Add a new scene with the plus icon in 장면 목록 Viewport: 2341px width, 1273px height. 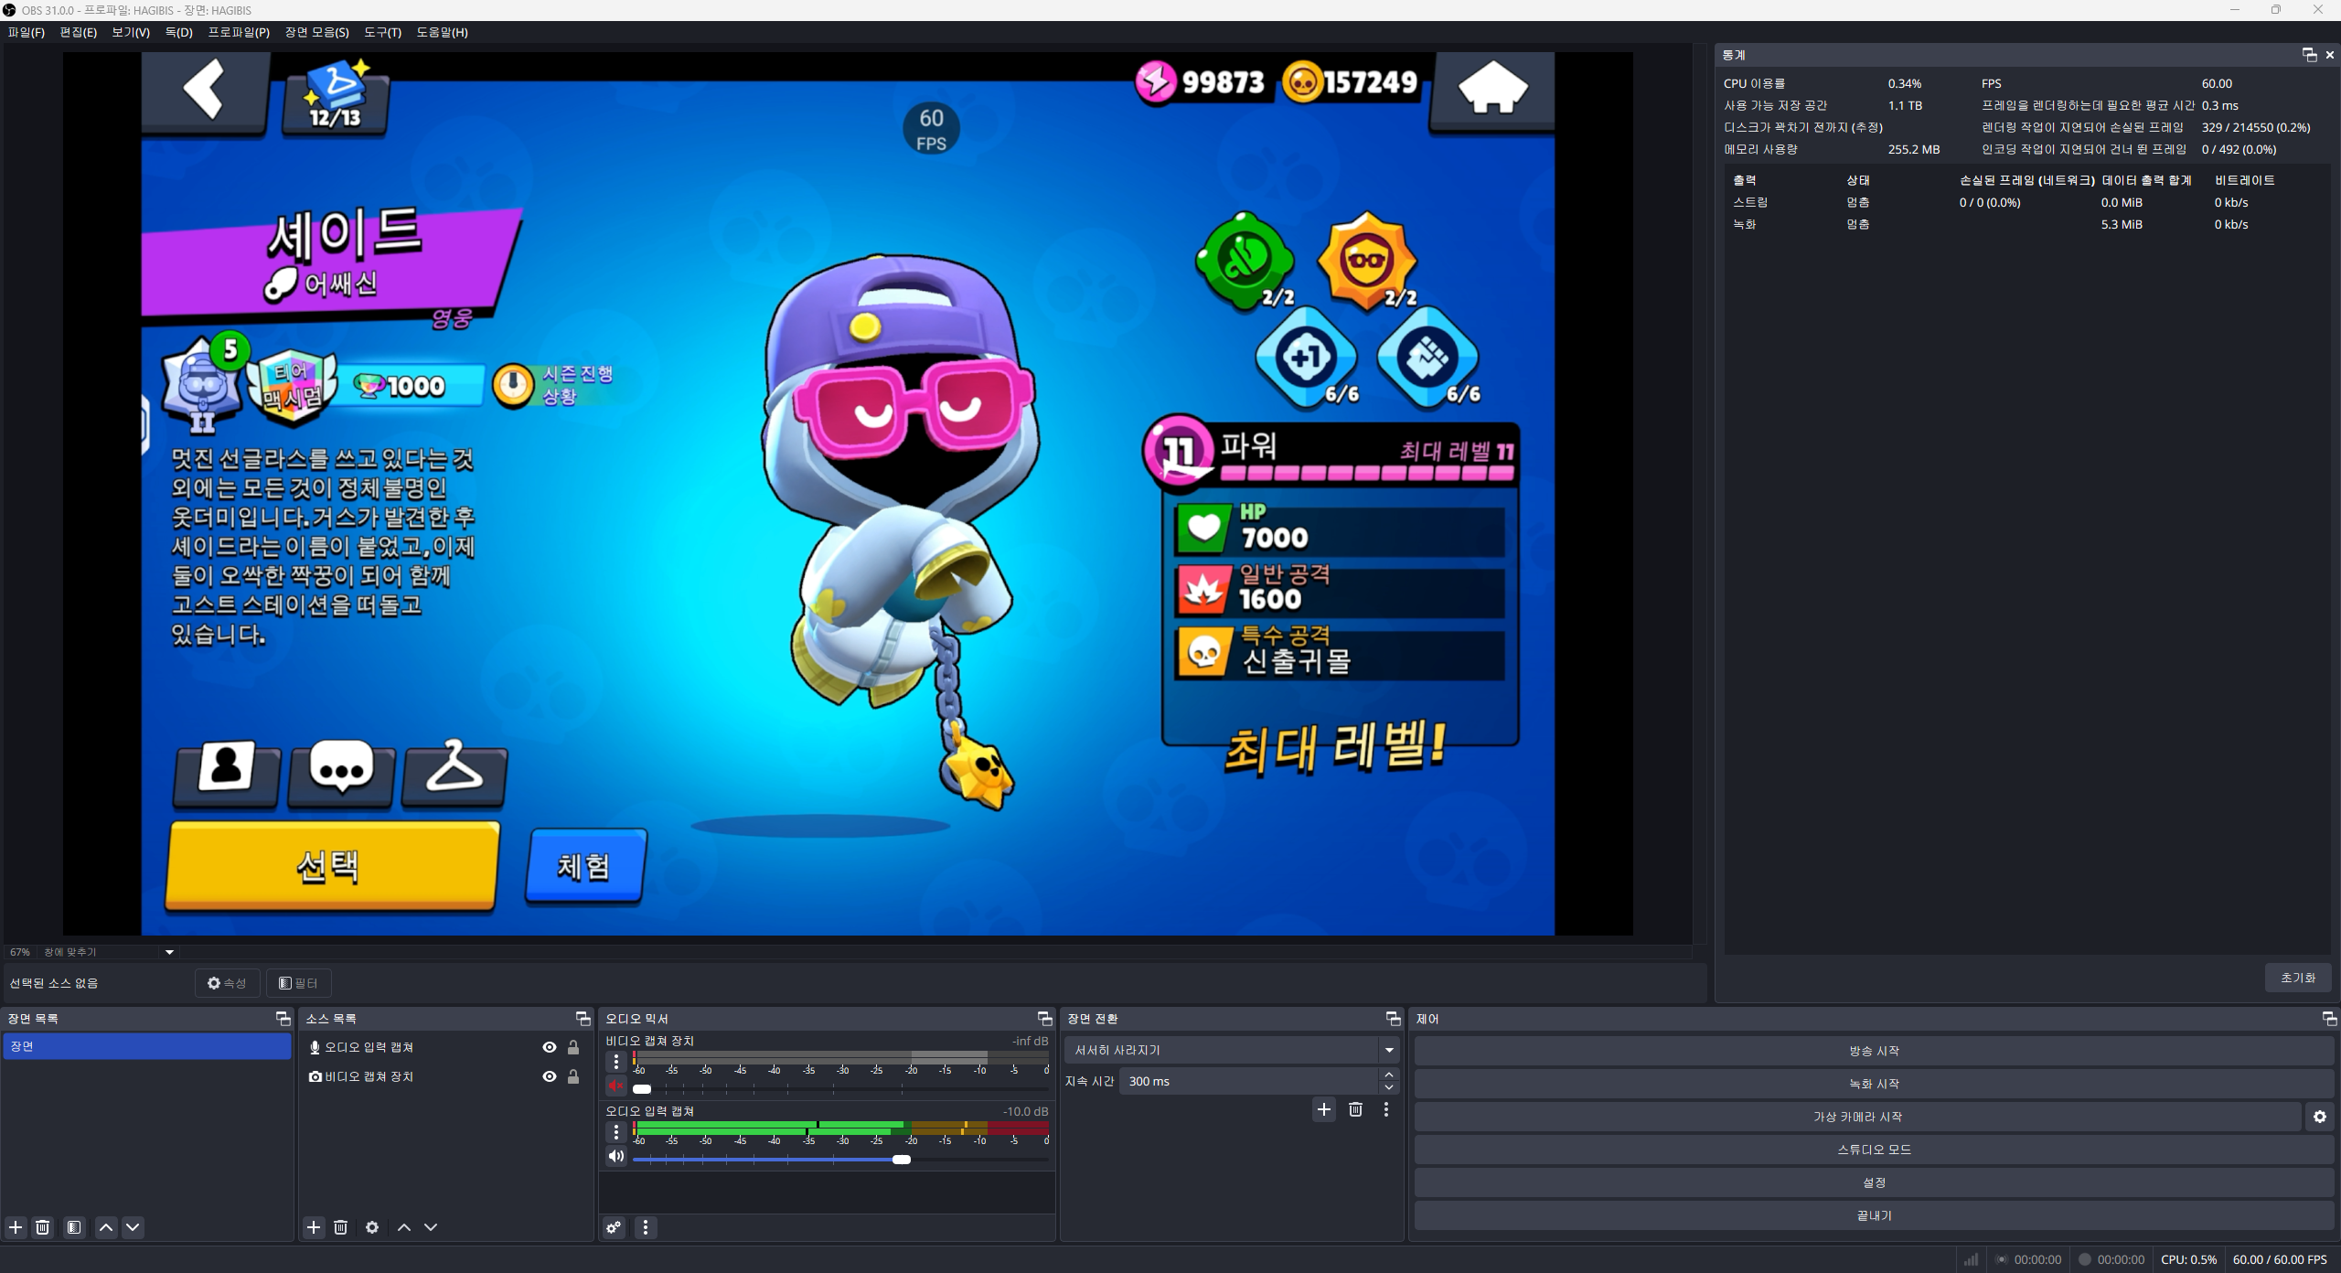[x=16, y=1227]
